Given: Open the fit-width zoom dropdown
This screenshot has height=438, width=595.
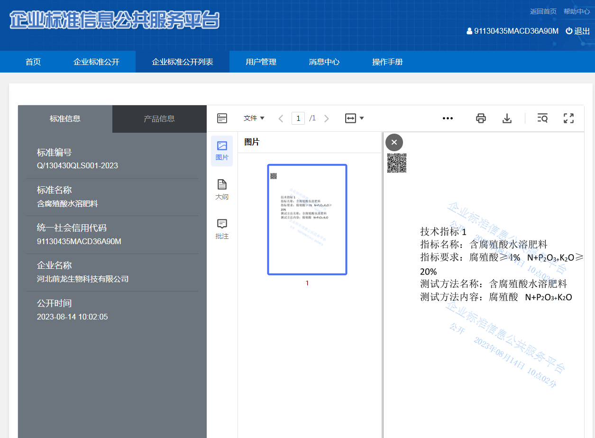Looking at the screenshot, I should [354, 119].
